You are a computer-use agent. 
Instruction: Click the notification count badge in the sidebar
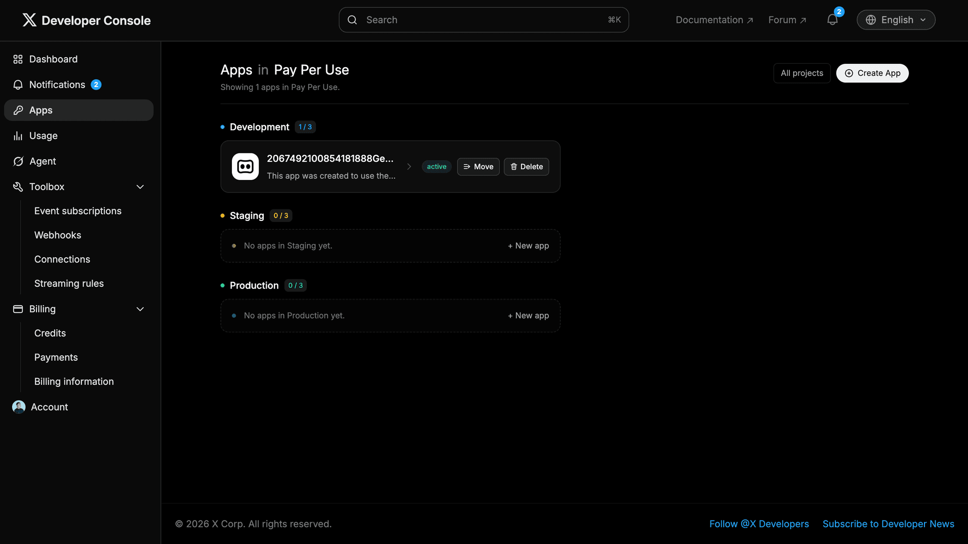click(96, 85)
